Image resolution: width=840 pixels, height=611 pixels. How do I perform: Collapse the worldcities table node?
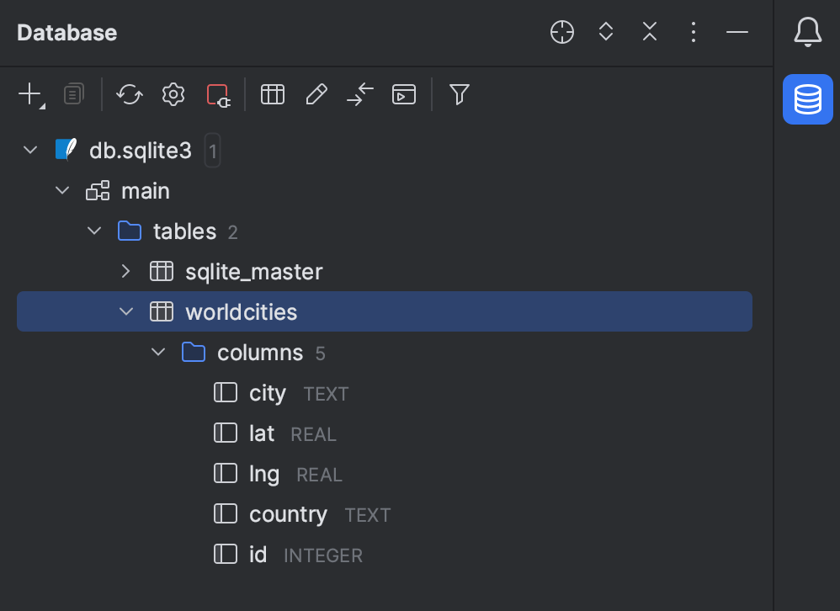coord(125,311)
